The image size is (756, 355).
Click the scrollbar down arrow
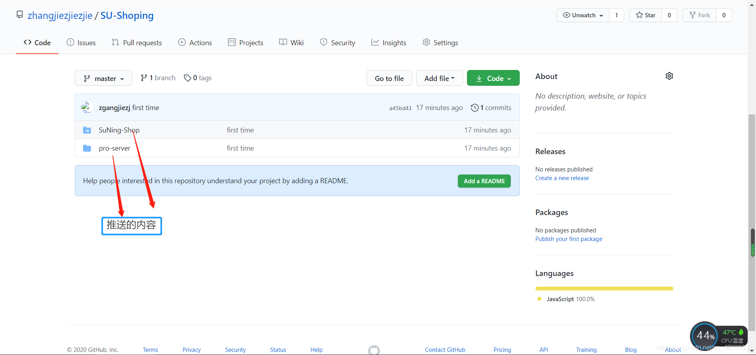(752, 351)
